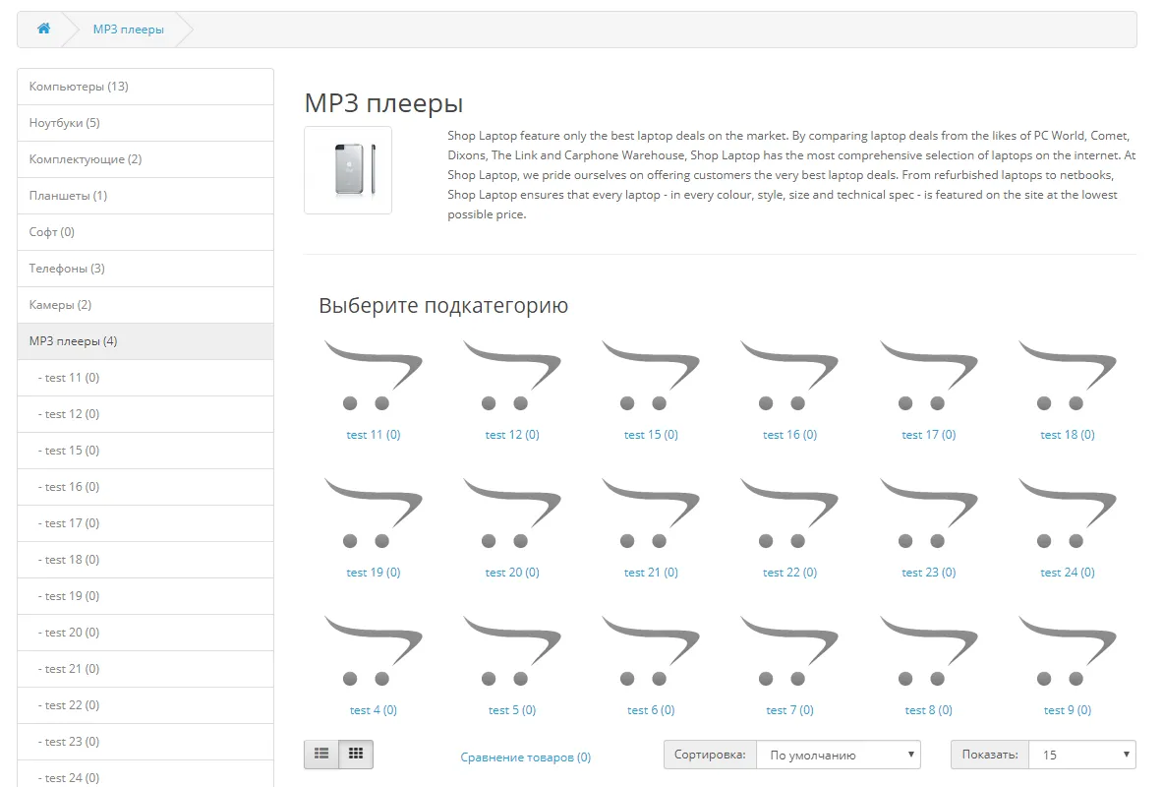Open the Сортировка dropdown

pos(839,755)
